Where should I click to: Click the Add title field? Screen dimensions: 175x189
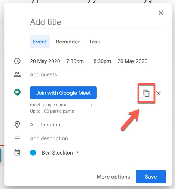(x=98, y=22)
